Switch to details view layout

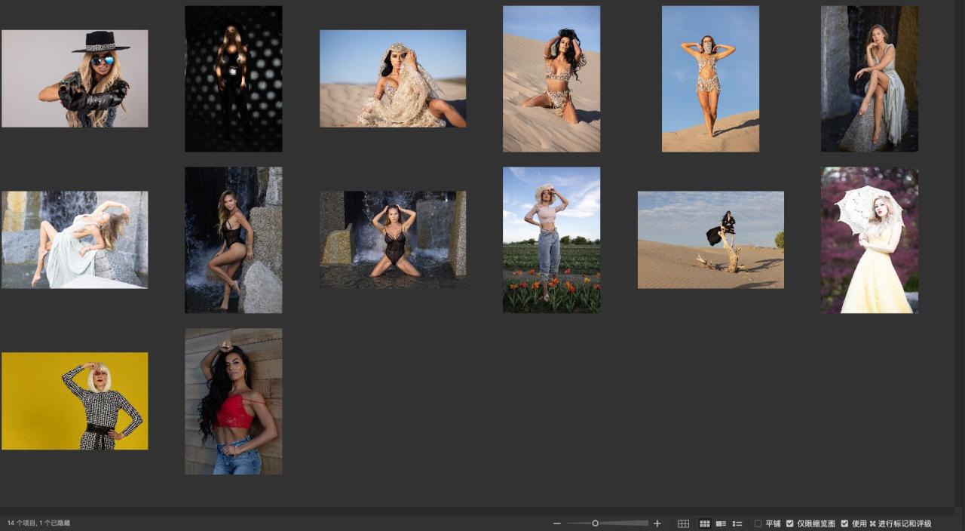721,523
